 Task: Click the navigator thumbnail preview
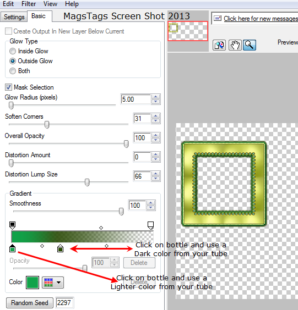click(x=188, y=31)
